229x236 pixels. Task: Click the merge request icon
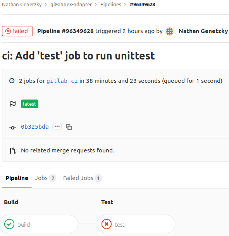coord(12,151)
